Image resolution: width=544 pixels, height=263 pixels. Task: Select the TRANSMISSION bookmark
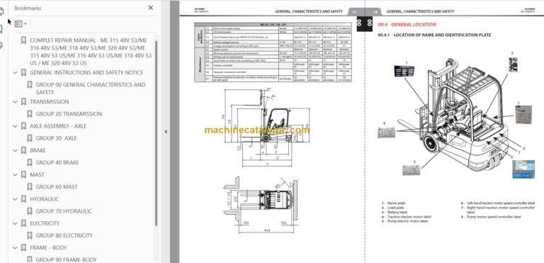click(50, 102)
